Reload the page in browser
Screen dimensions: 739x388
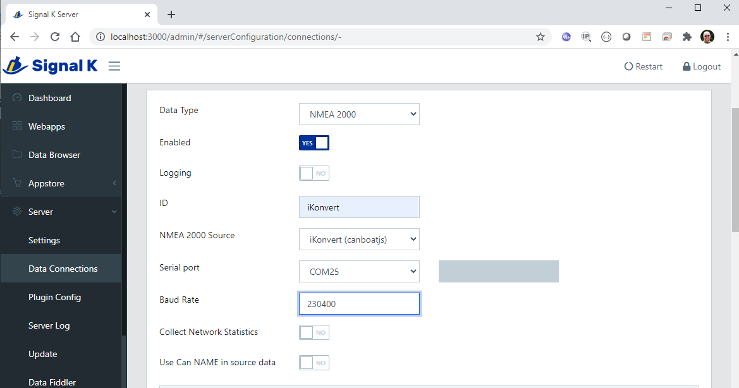point(55,37)
